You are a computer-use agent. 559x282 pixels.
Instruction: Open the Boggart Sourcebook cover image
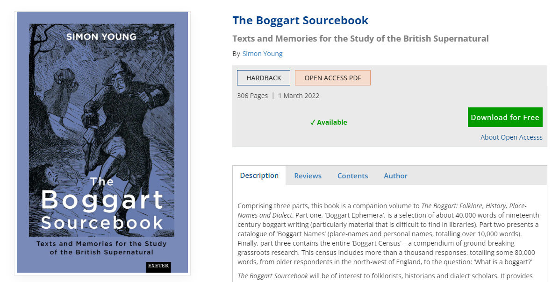pos(102,142)
